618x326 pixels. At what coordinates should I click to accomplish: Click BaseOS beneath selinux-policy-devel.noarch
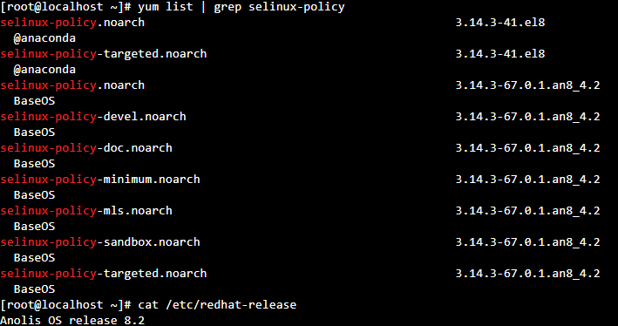click(x=34, y=132)
